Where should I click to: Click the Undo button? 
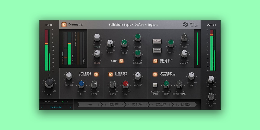coord(47,102)
